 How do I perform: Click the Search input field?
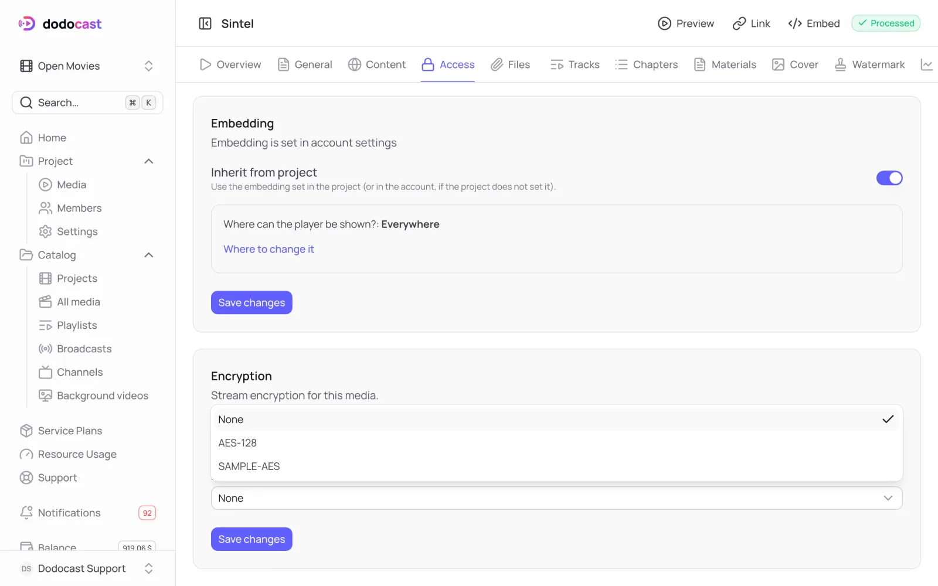point(87,103)
